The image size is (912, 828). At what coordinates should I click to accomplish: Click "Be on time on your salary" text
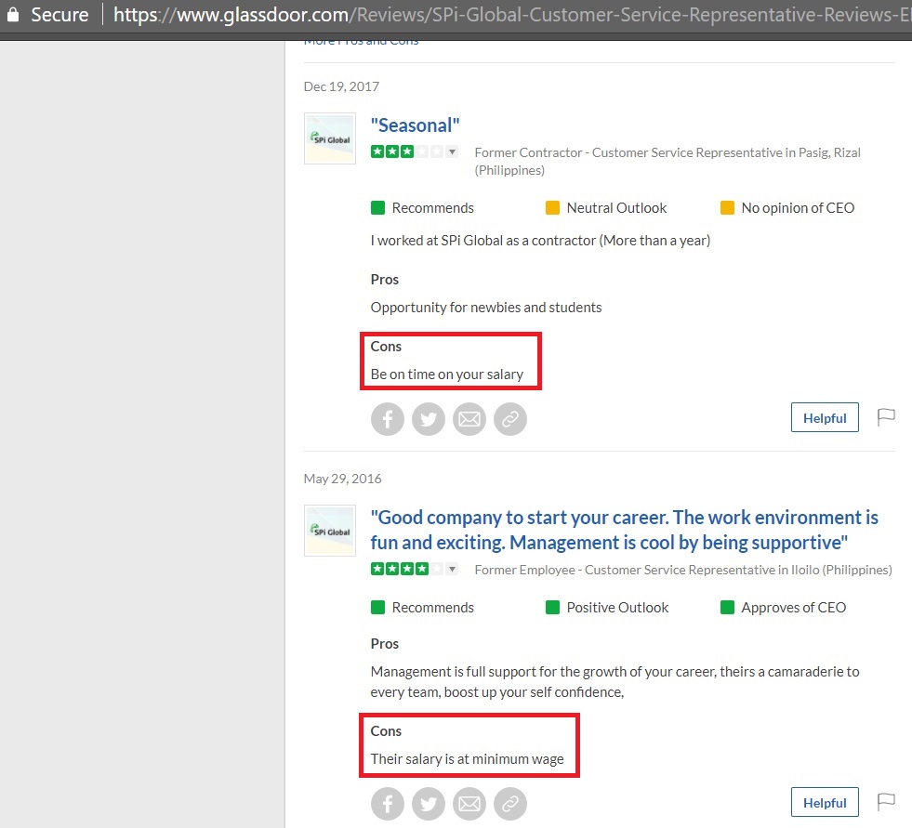pos(446,375)
